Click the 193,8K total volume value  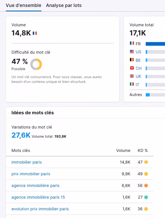[x=60, y=137]
